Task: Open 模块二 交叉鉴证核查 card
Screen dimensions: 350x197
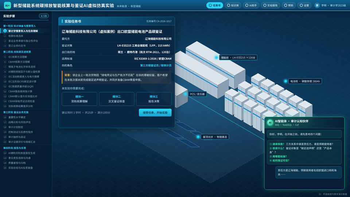Action: pos(117,99)
